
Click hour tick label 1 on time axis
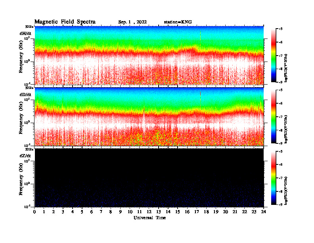[x=44, y=212]
